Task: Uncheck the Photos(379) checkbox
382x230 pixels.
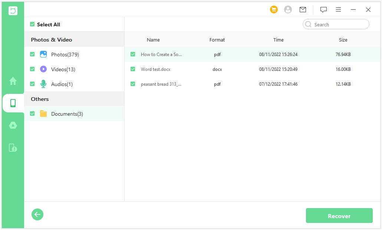Action: [32, 54]
